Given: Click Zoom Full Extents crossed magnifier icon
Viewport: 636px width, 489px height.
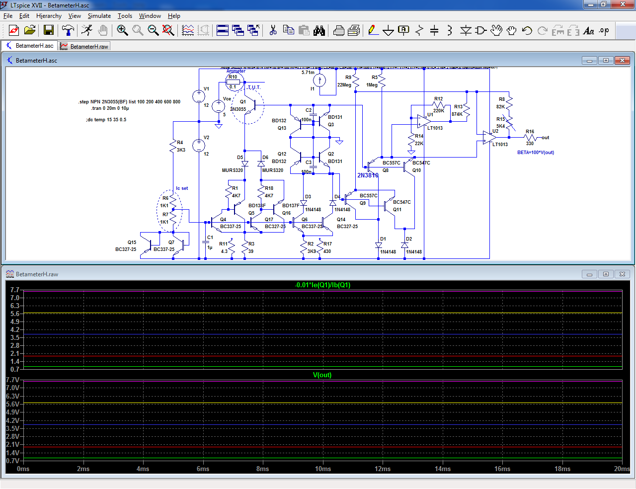Looking at the screenshot, I should 168,31.
